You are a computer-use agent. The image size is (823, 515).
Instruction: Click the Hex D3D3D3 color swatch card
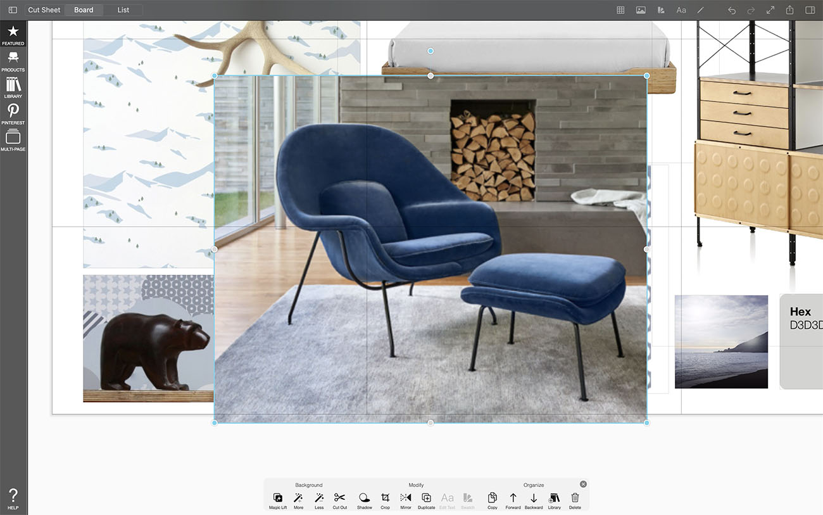click(x=801, y=341)
